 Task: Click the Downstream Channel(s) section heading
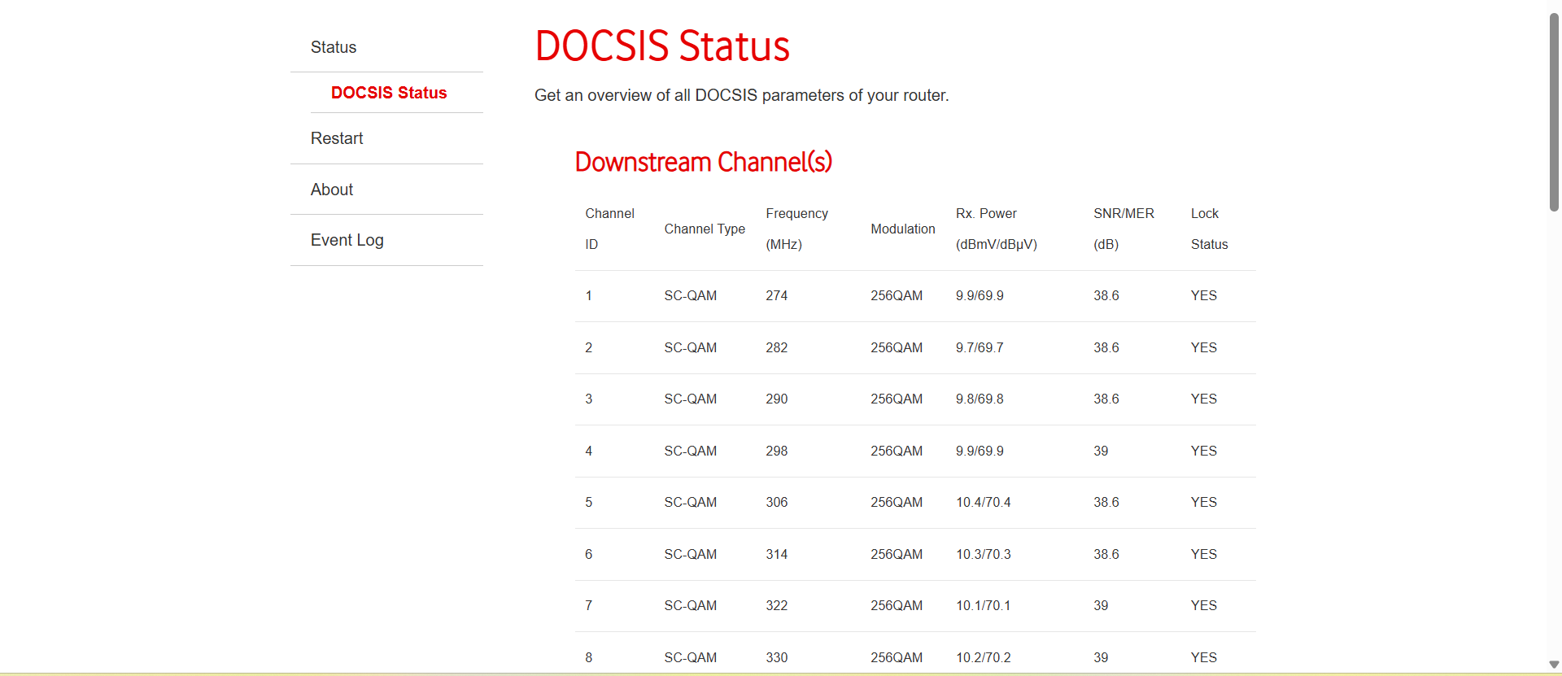tap(704, 162)
